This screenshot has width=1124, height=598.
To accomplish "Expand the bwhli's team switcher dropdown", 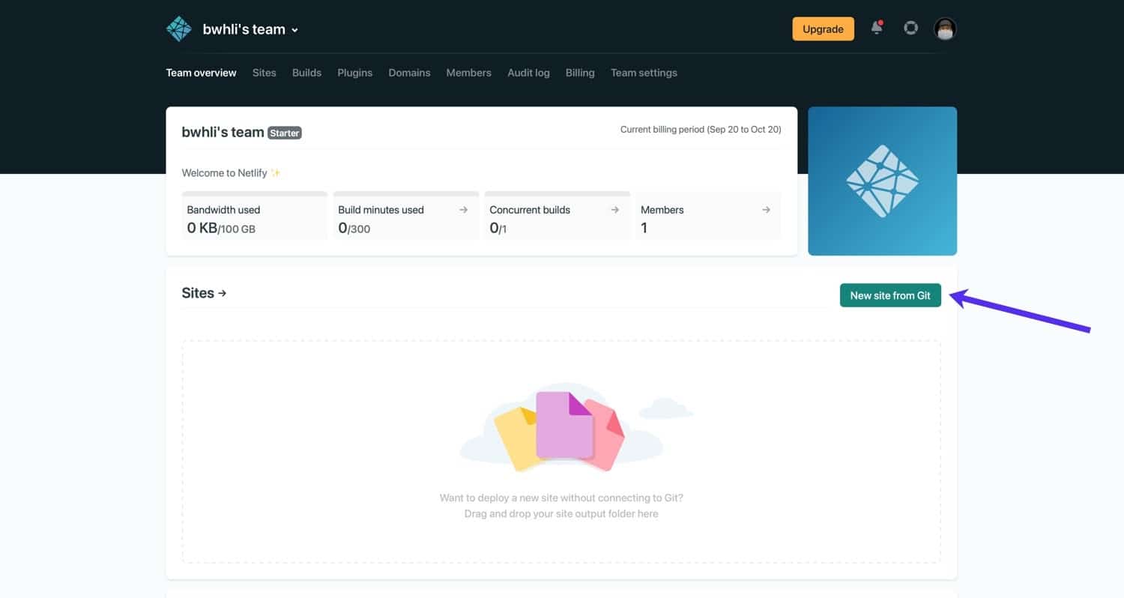I will point(295,30).
